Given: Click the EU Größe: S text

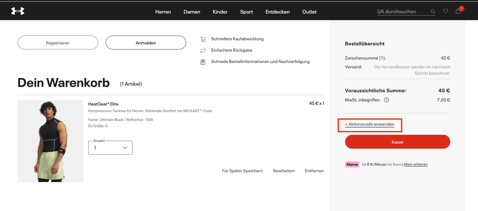Looking at the screenshot, I should 98,126.
